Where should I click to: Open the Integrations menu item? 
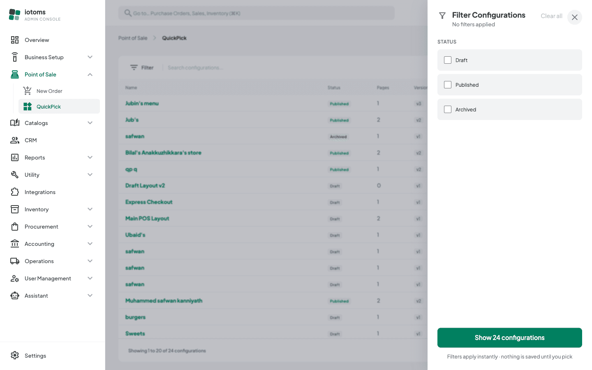[53, 192]
